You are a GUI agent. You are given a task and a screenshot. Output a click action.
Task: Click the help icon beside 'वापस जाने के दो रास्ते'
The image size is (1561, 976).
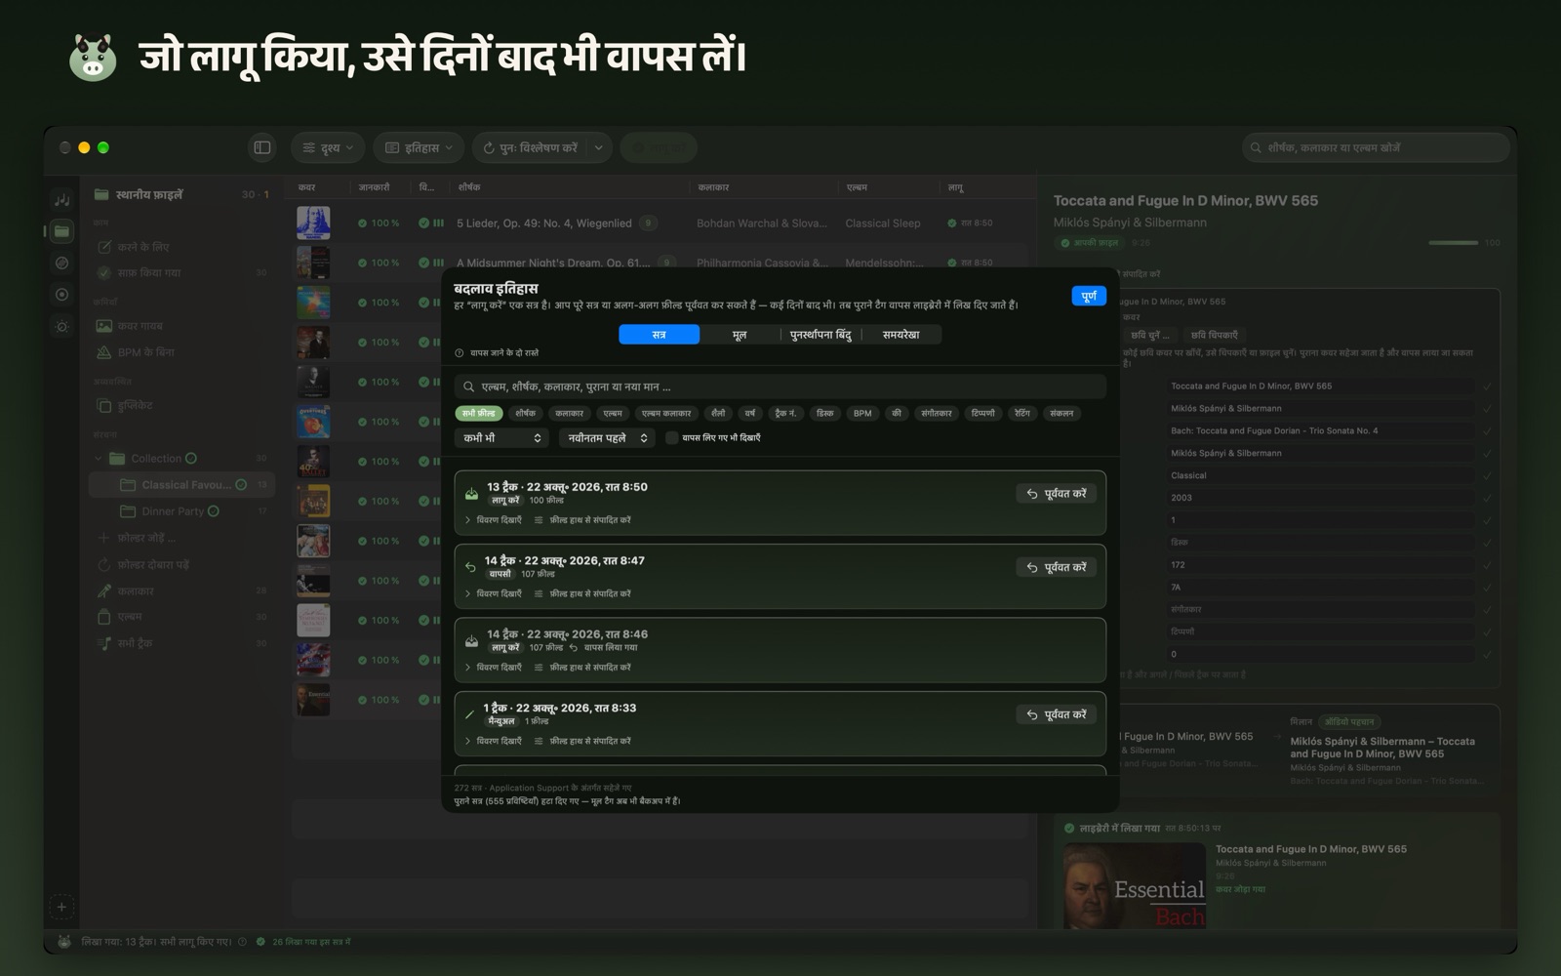click(x=460, y=353)
